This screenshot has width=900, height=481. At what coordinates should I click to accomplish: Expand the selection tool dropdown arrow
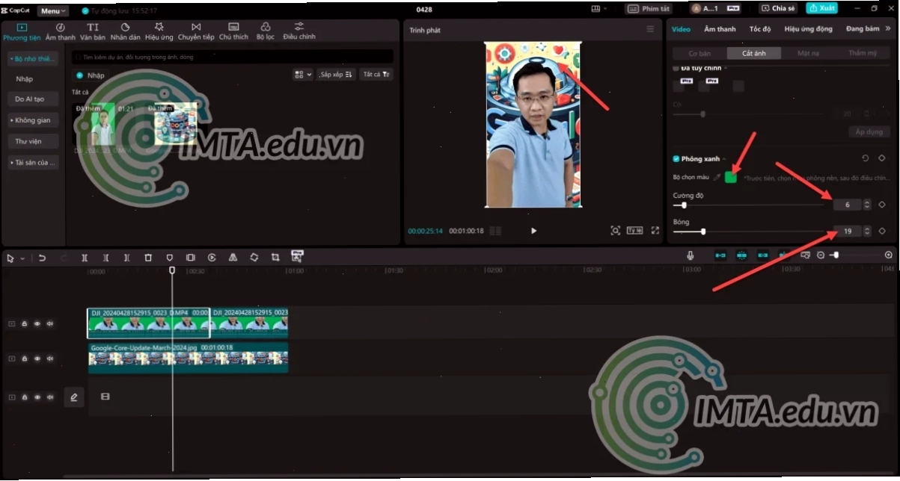click(22, 258)
